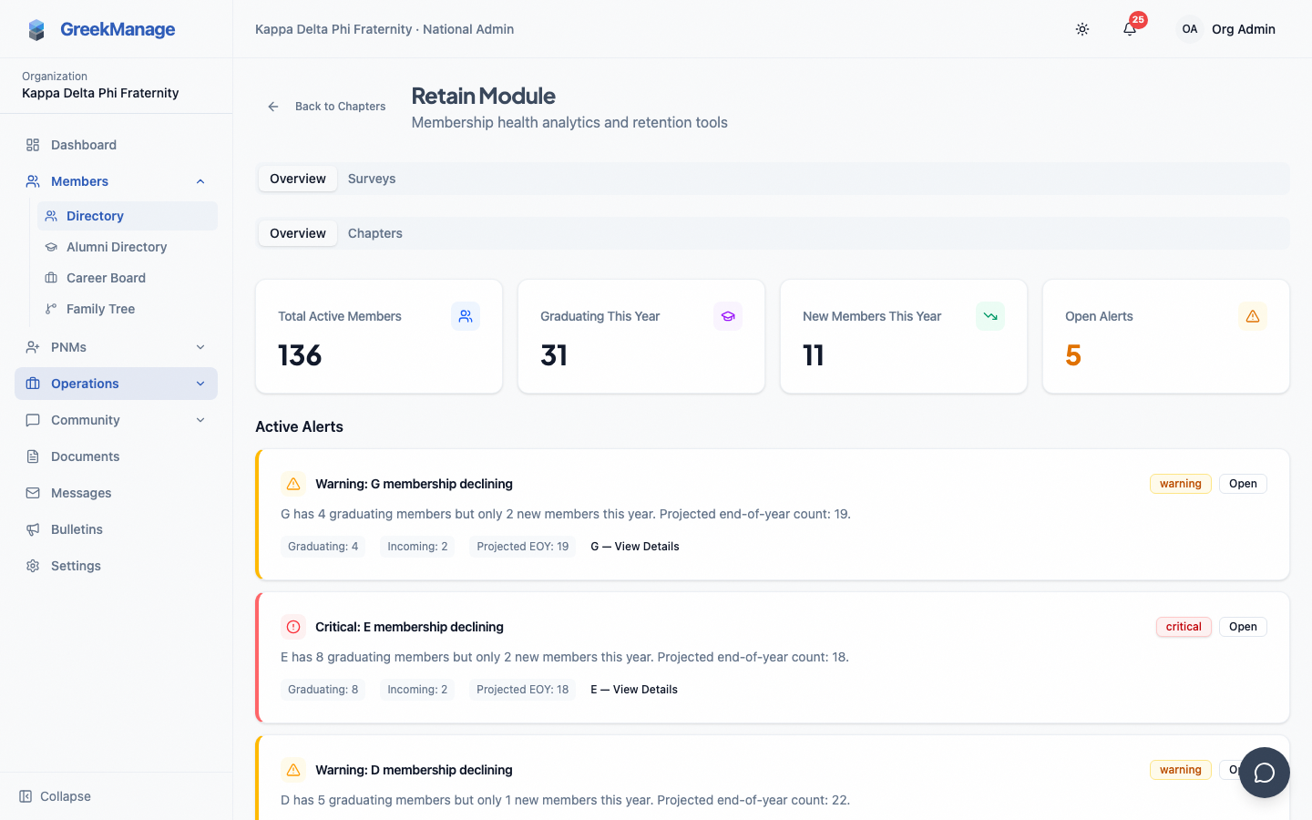The width and height of the screenshot is (1312, 820).
Task: Collapse the sidebar with Collapse button
Action: [55, 796]
